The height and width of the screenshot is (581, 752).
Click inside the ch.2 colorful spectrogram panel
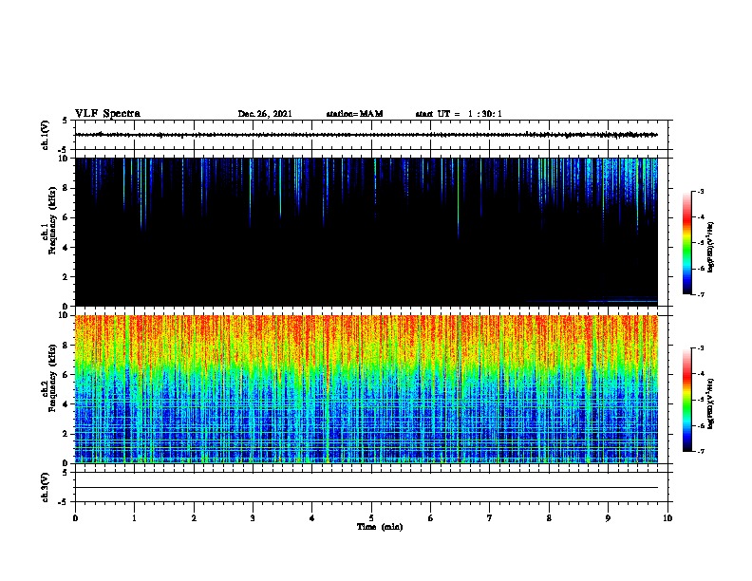(x=367, y=389)
